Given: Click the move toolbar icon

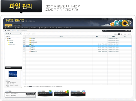Looking at the screenshot, I should click(x=45, y=28).
